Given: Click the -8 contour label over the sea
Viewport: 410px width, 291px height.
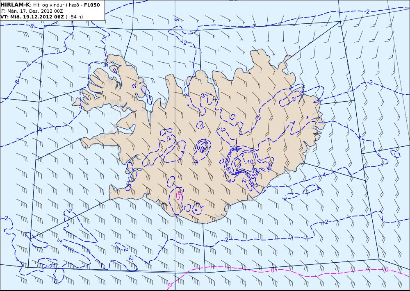Looking at the screenshot, I should point(32,26).
